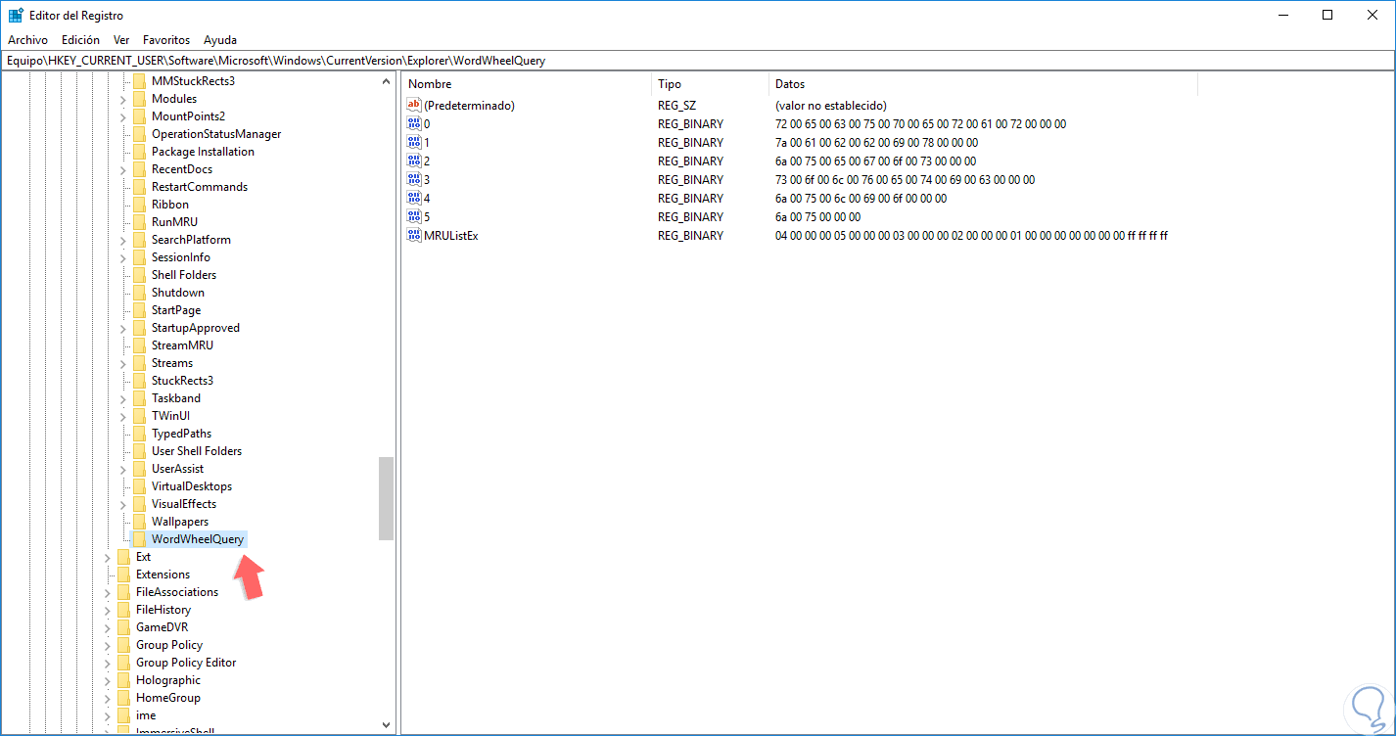Image resolution: width=1396 pixels, height=736 pixels.
Task: Click the key tree's vertical scrollbar thumb
Action: 386,498
